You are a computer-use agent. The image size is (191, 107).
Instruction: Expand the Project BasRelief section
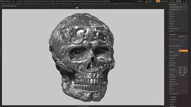[174, 28]
